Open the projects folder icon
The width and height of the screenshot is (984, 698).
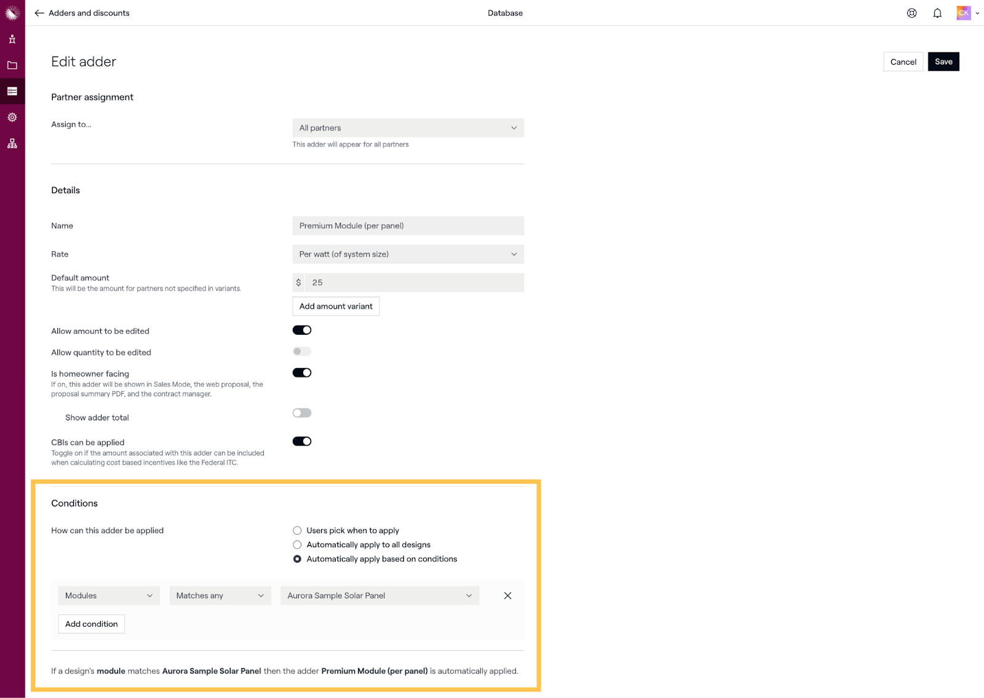pyautogui.click(x=12, y=65)
